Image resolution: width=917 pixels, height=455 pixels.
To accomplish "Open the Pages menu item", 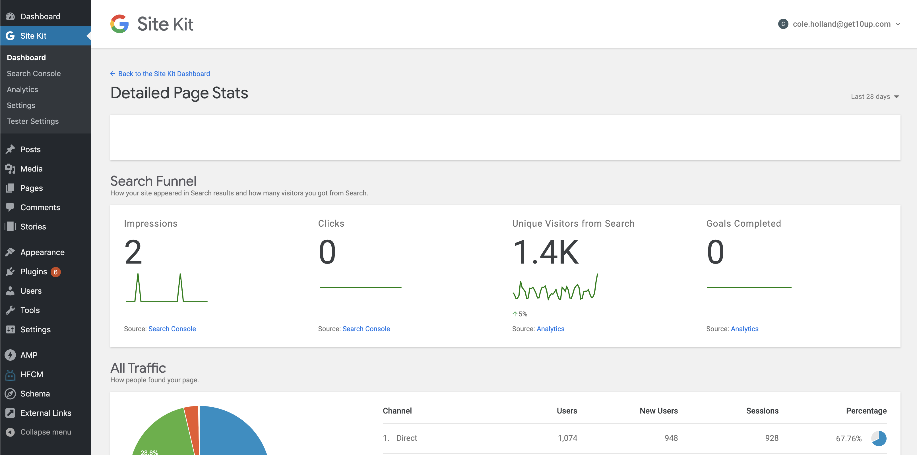I will pos(32,188).
